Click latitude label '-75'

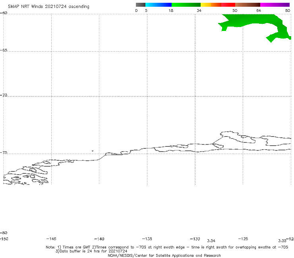(x=4, y=152)
